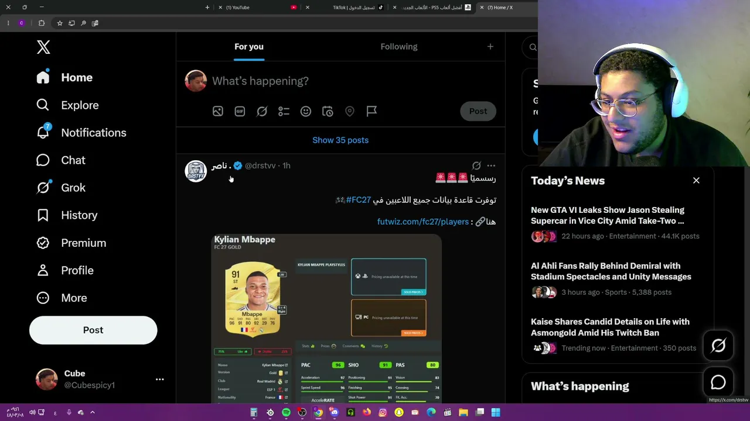Click the X logo in the sidebar
Viewport: 750px width, 421px height.
43,47
